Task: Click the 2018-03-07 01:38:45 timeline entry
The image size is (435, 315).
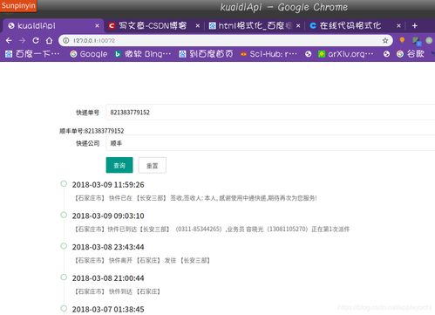Action: (108, 309)
